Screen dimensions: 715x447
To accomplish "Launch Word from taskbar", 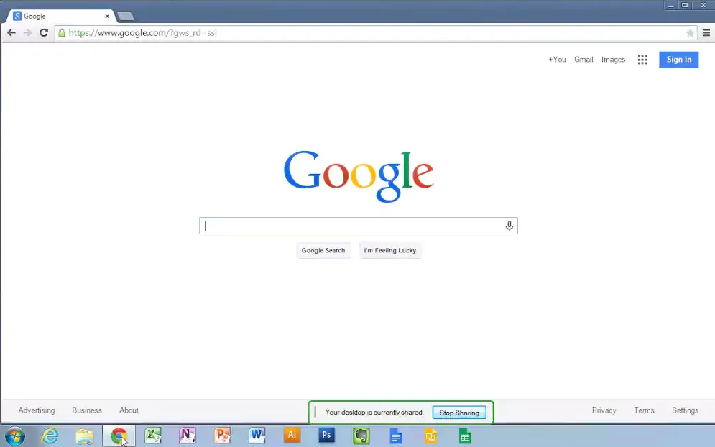I will [x=257, y=436].
